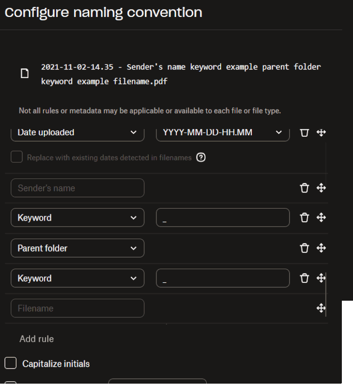Delete the Date uploaded rule
353x388 pixels.
(x=304, y=132)
